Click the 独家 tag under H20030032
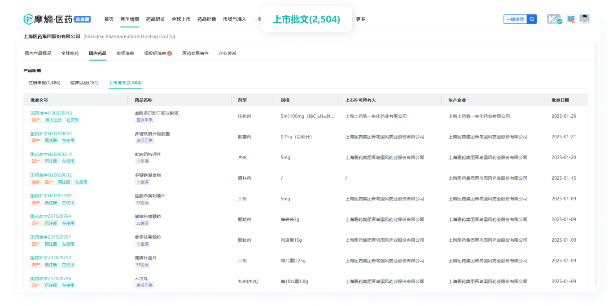The width and height of the screenshot is (613, 306). (x=36, y=182)
